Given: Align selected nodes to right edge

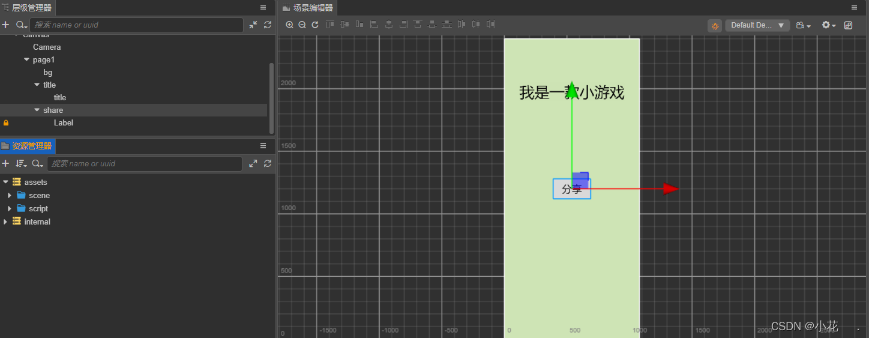Looking at the screenshot, I should coord(403,25).
